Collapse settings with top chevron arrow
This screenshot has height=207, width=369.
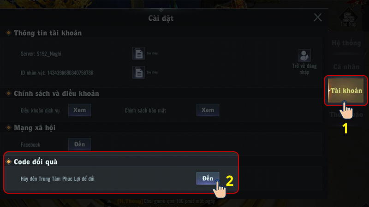[161, 10]
